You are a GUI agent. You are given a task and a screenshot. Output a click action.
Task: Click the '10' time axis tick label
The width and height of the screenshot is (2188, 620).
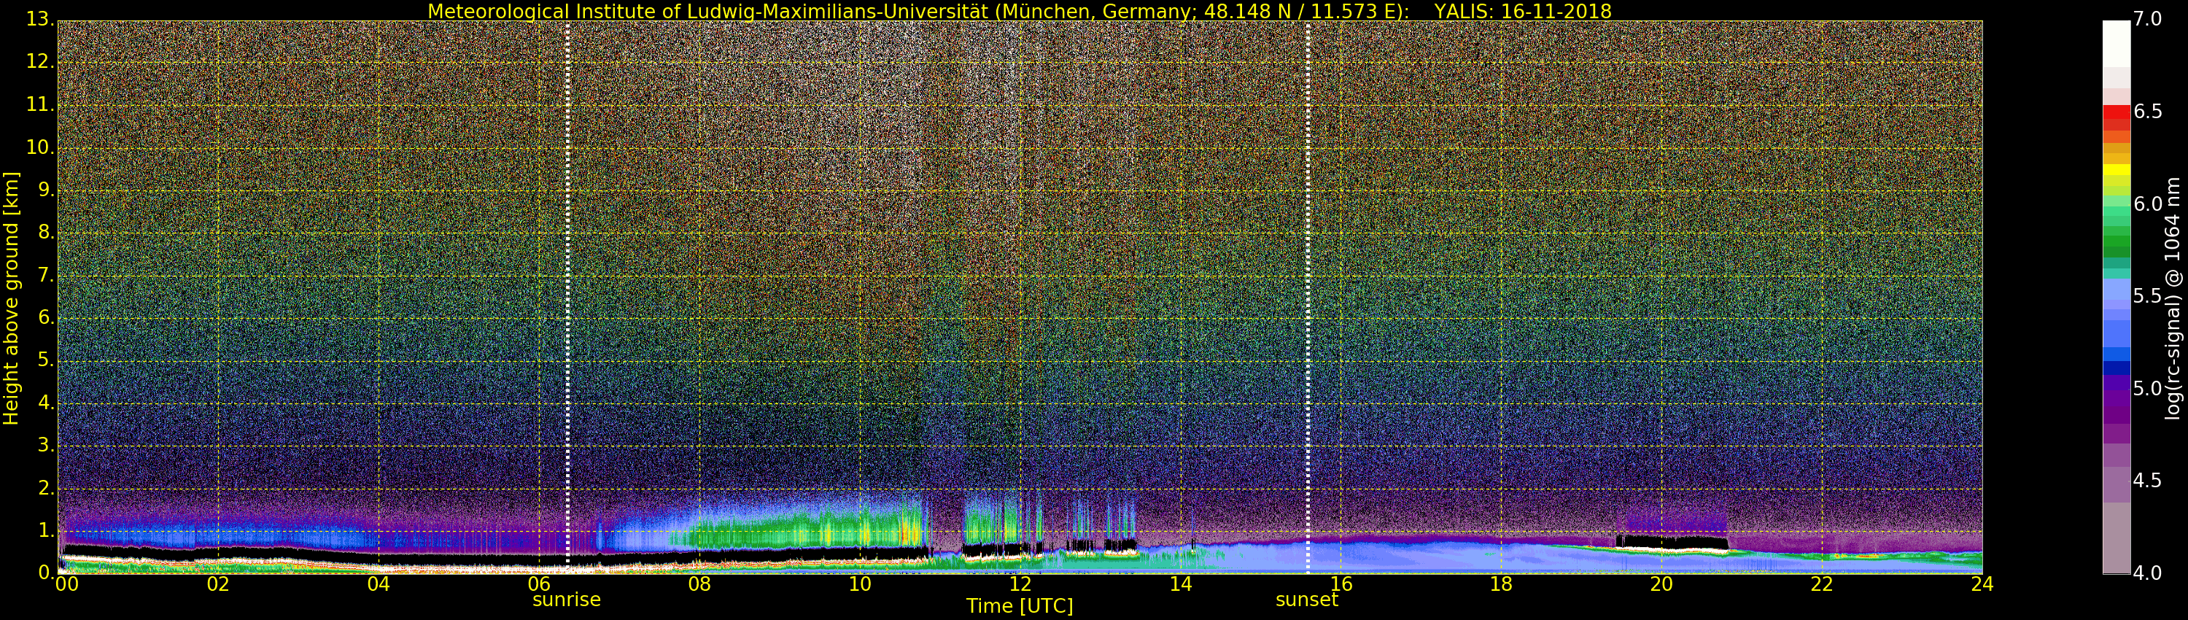[860, 584]
